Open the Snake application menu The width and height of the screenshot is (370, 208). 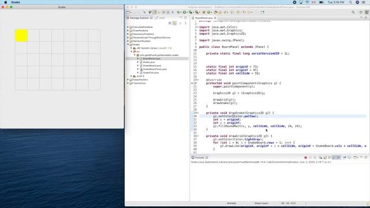point(16,2)
